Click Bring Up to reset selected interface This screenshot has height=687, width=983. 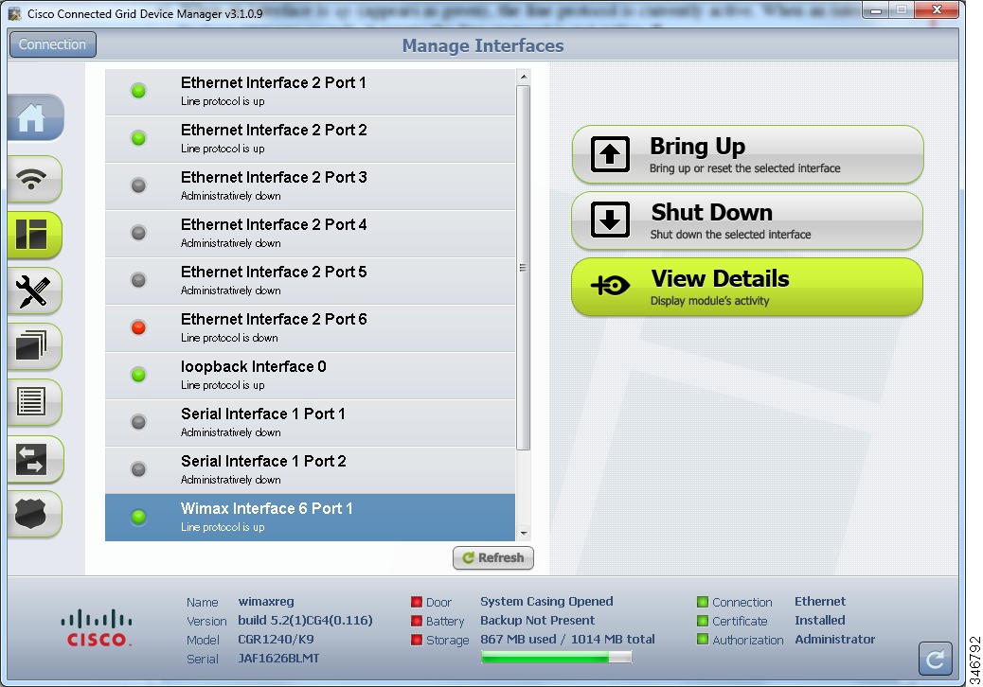(x=747, y=154)
